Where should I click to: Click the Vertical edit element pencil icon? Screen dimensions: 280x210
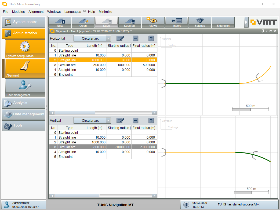pos(120,120)
